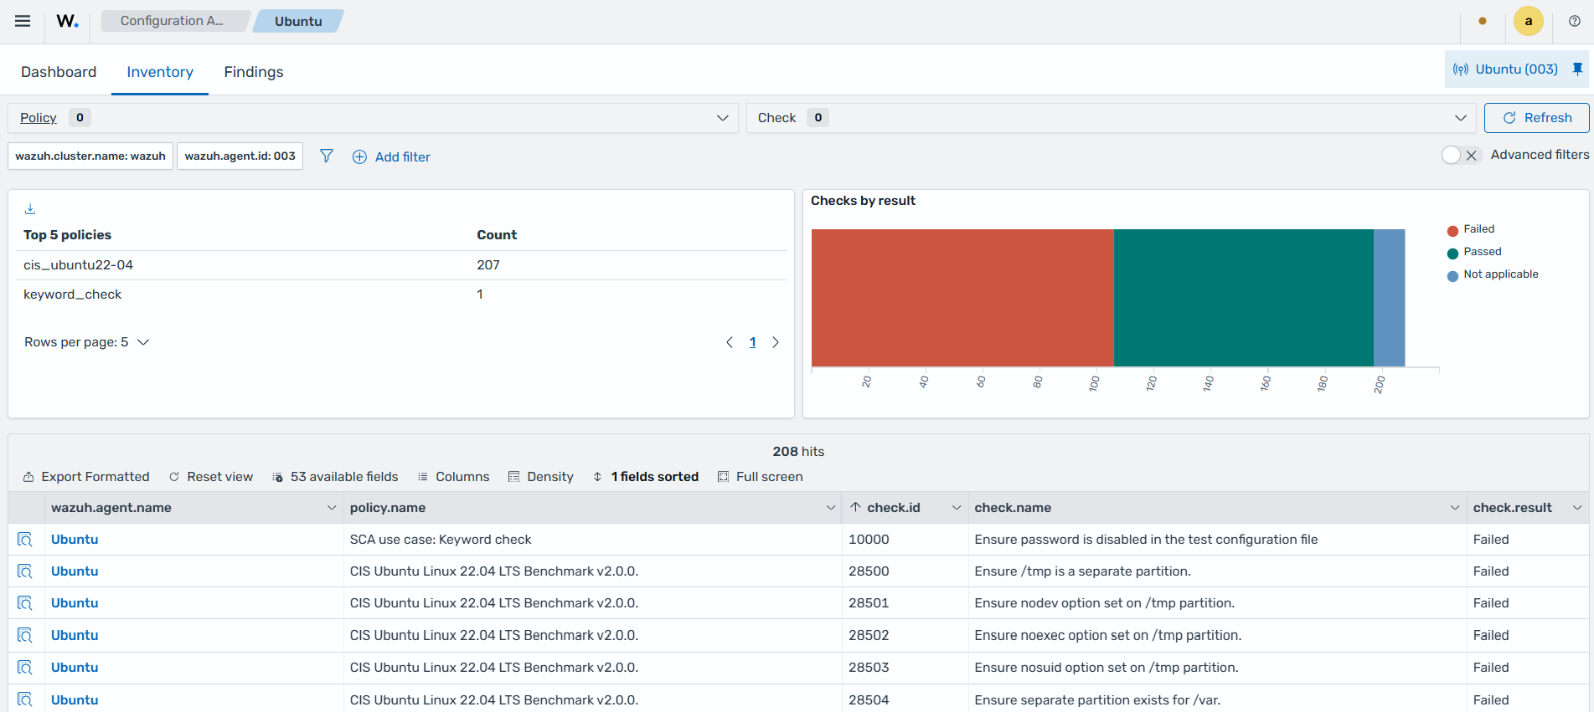Click cis_ubuntu22-04 policy row
The width and height of the screenshot is (1594, 712).
click(401, 265)
